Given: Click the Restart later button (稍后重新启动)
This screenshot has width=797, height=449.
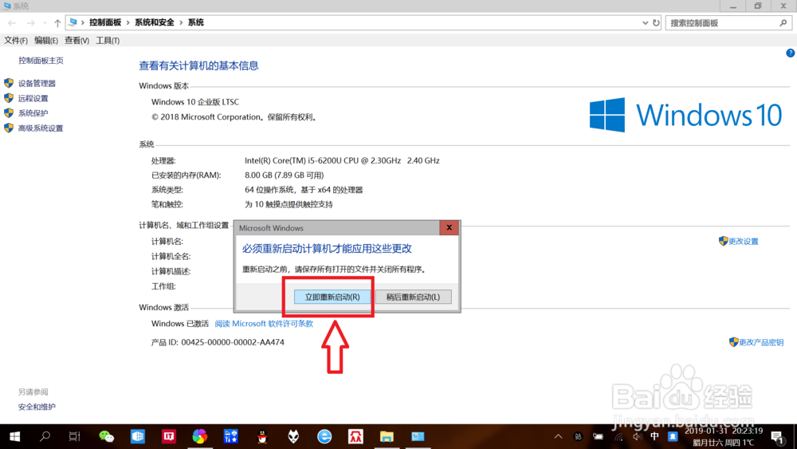Looking at the screenshot, I should point(413,297).
